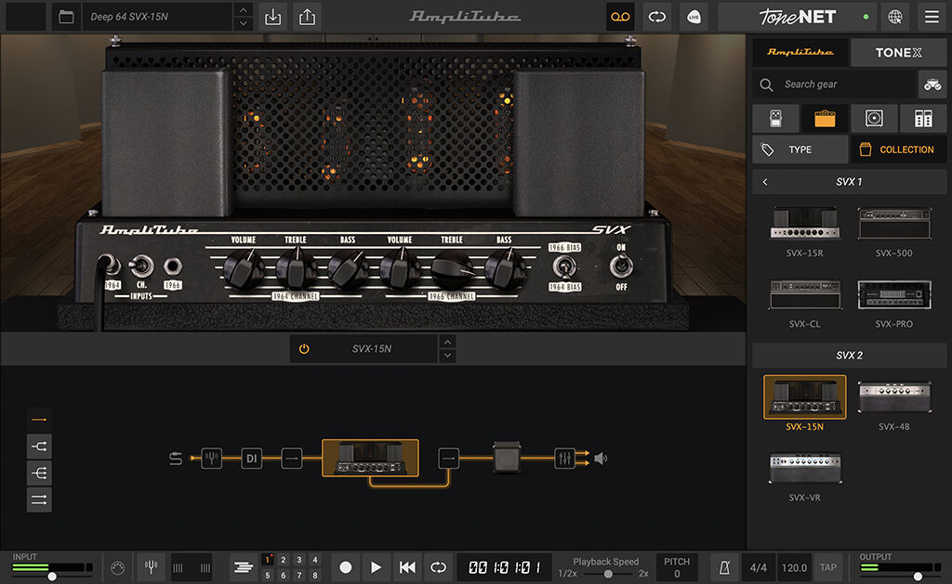952x584 pixels.
Task: Collapse the SVX 1 collection
Action: click(764, 181)
